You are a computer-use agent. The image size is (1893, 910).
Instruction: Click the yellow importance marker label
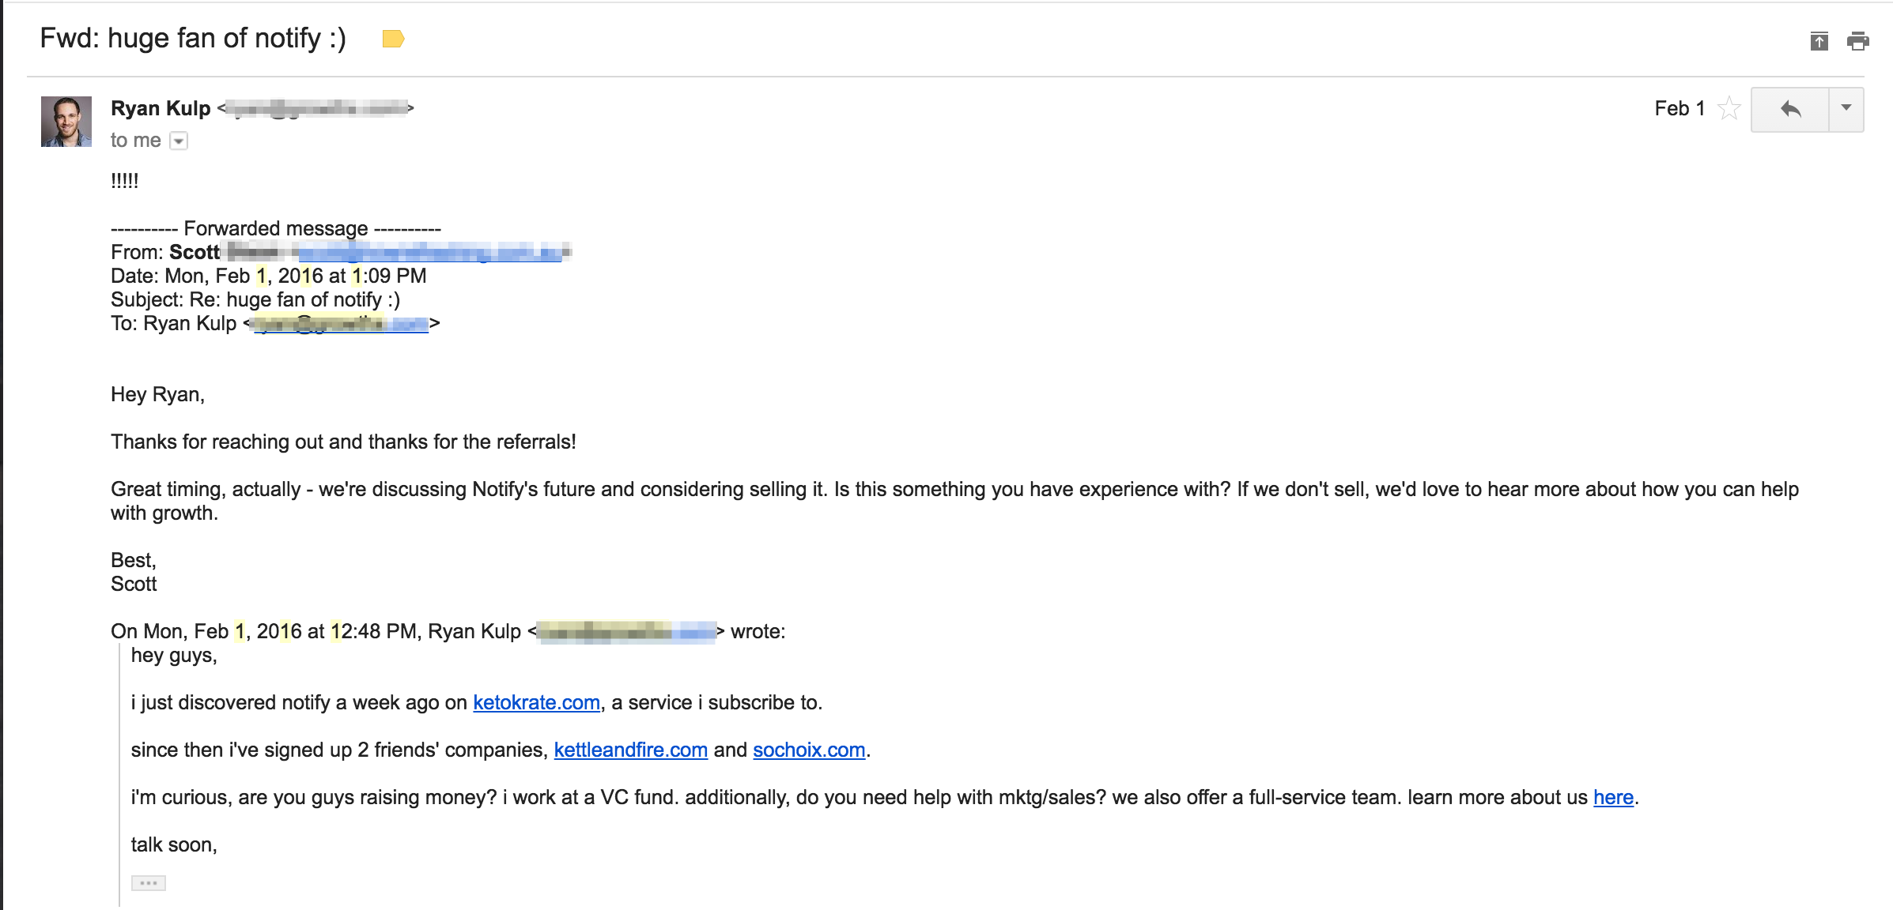click(x=393, y=39)
